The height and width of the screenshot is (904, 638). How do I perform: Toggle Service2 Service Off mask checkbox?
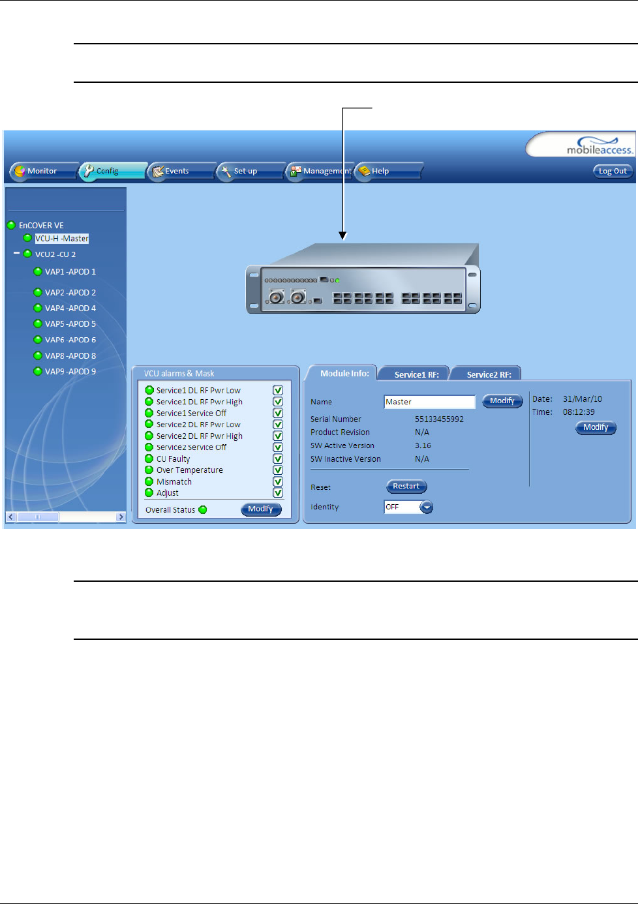click(x=278, y=447)
